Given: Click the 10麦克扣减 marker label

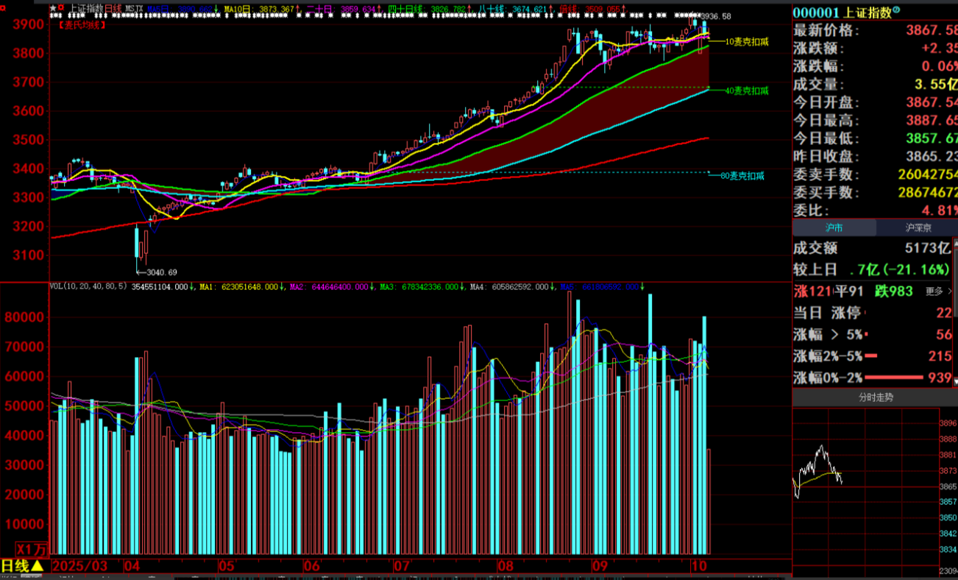Looking at the screenshot, I should [746, 42].
